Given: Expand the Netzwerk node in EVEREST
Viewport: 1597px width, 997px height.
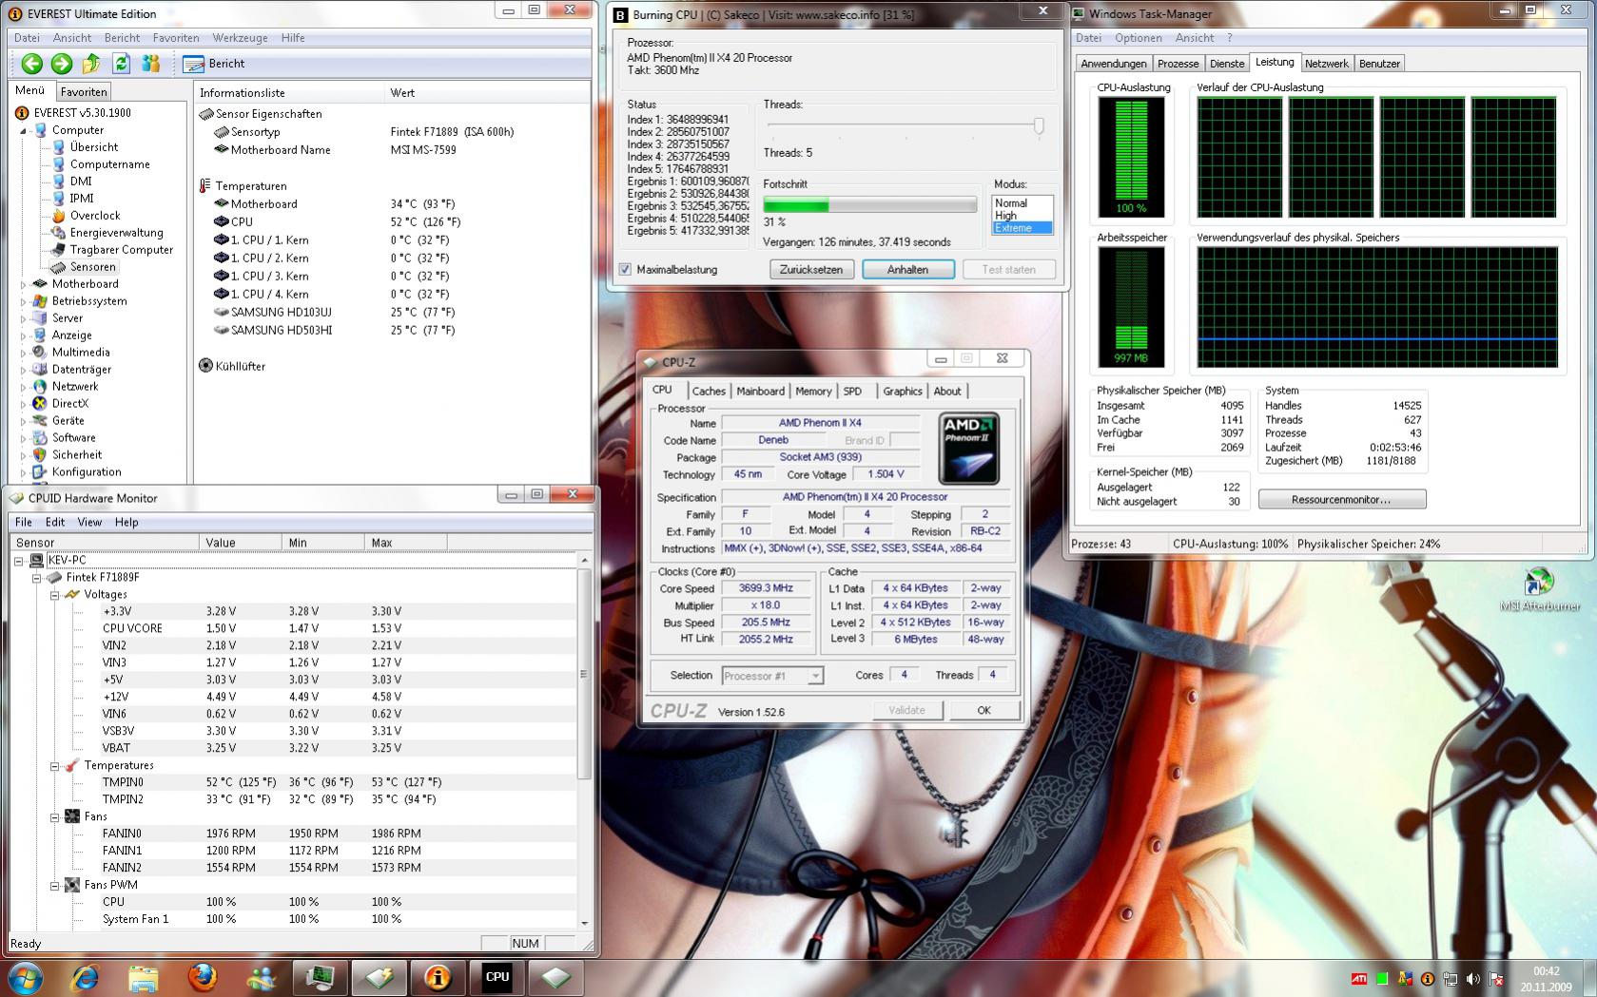Looking at the screenshot, I should (x=24, y=387).
